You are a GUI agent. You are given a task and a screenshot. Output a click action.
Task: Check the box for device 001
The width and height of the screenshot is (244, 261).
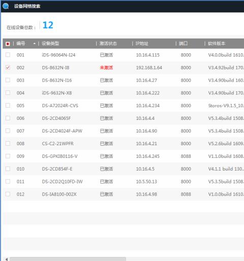(8, 55)
